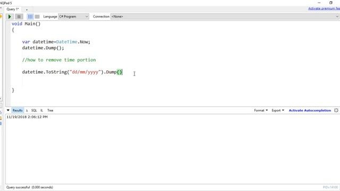
Task: Click the Query successful status text
Action: (x=30, y=187)
